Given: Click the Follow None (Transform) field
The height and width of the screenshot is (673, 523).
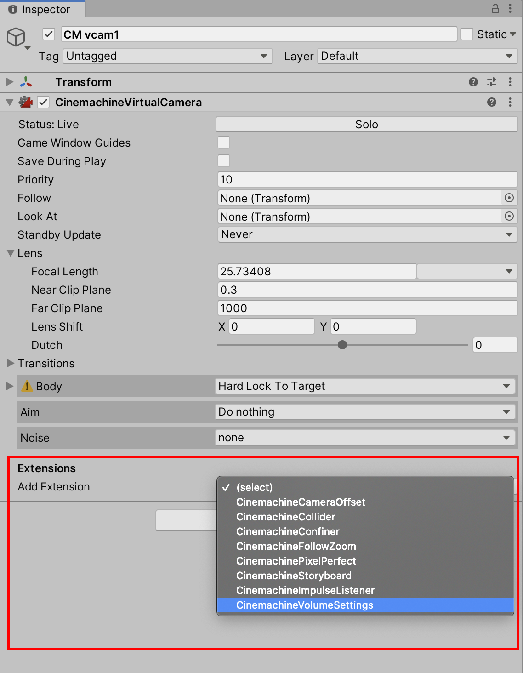Looking at the screenshot, I should (x=359, y=198).
